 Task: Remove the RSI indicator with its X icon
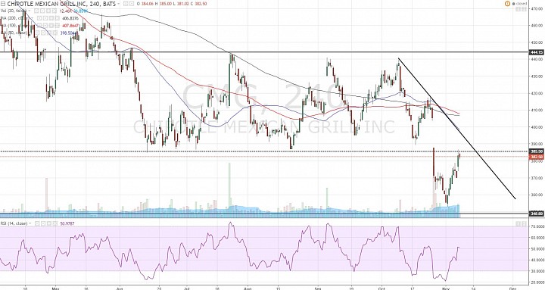tap(55, 223)
